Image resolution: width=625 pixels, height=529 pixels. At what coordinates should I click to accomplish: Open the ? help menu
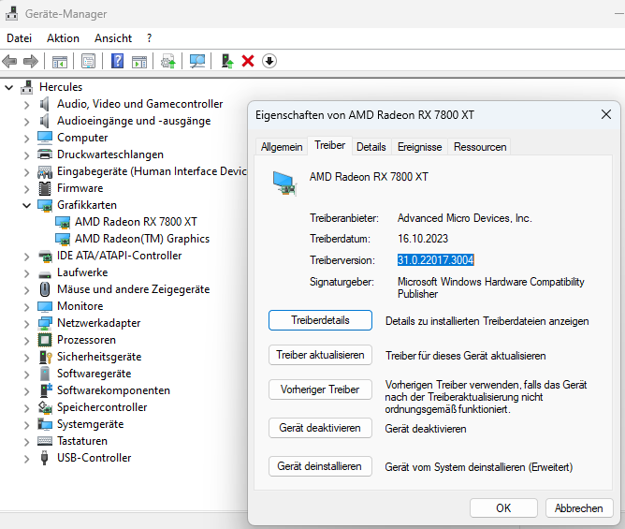point(149,38)
